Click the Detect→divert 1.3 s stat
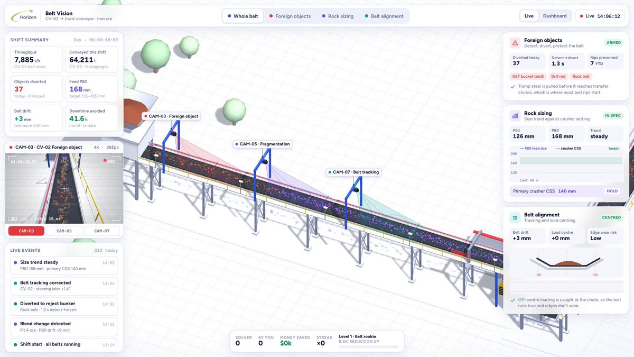The width and height of the screenshot is (634, 357). [x=566, y=60]
